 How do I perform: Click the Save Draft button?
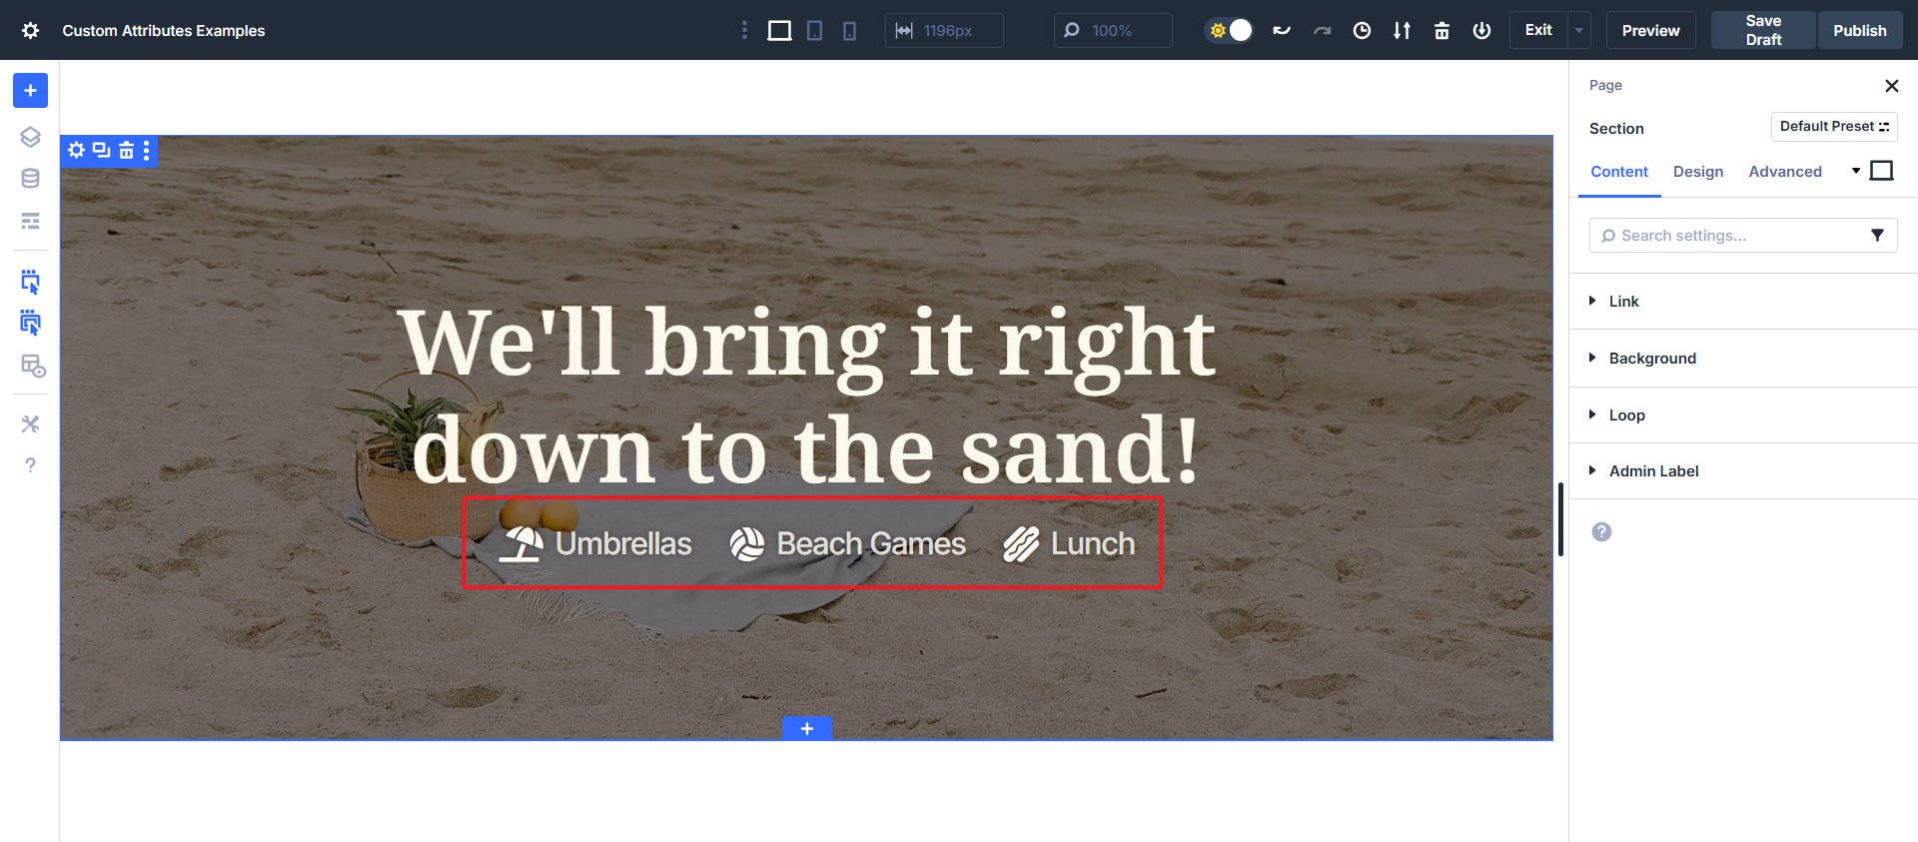pyautogui.click(x=1762, y=31)
